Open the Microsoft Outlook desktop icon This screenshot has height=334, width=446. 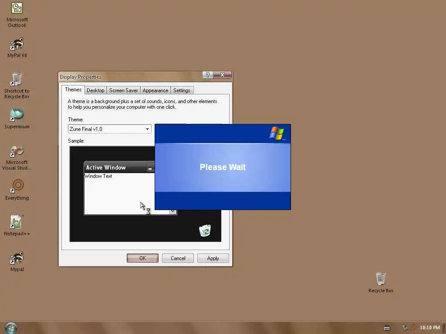point(17,14)
